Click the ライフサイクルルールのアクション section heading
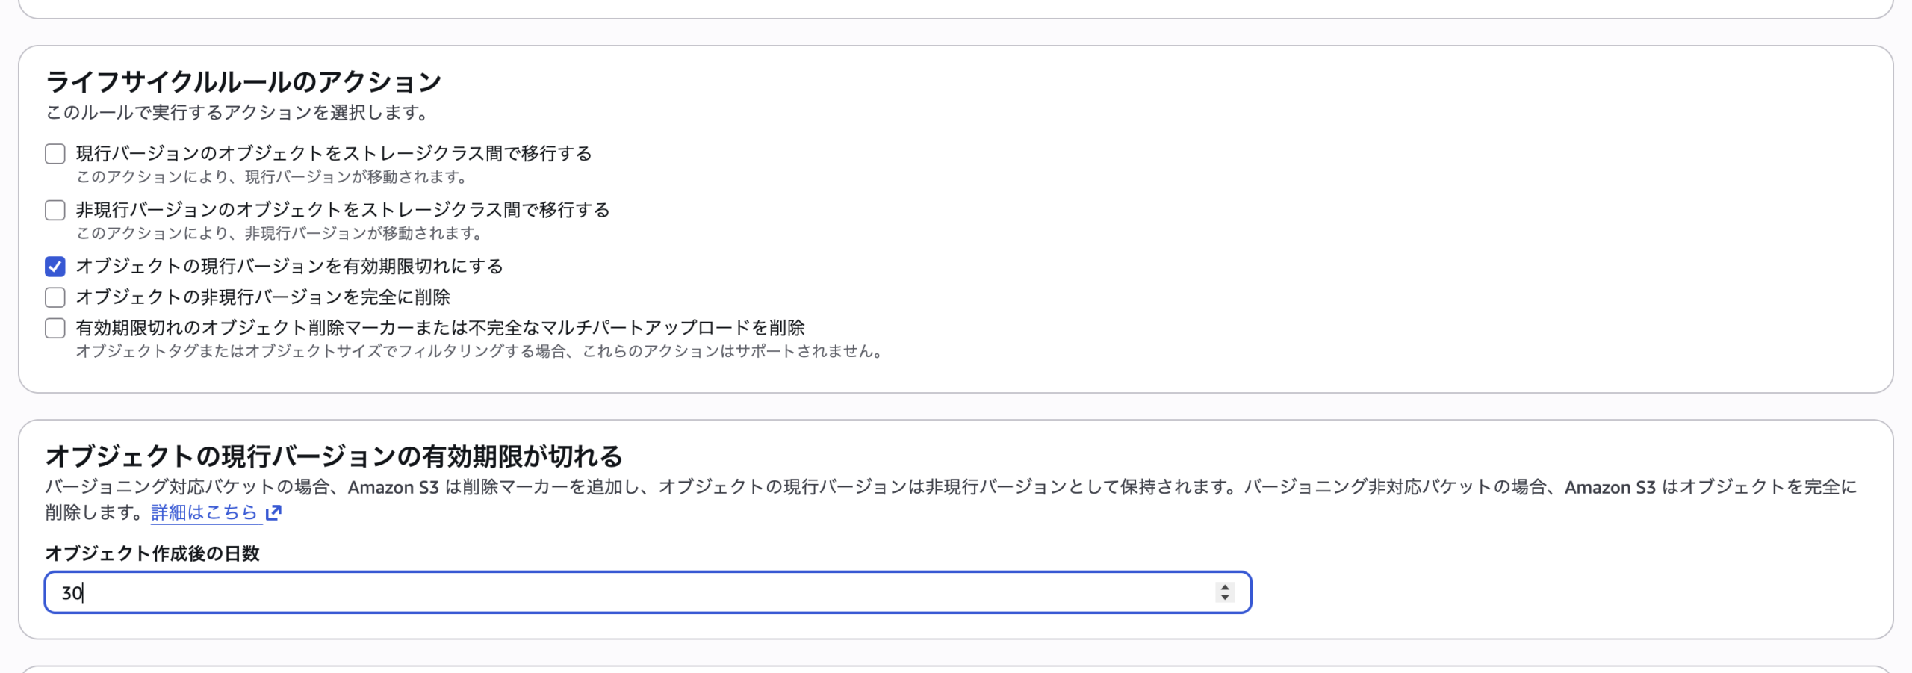 click(243, 81)
